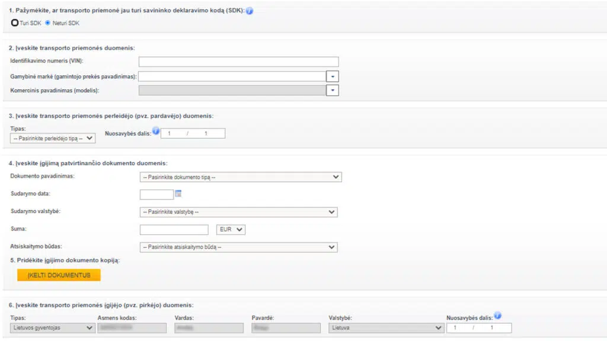Open the EUR currency dropdown

231,230
